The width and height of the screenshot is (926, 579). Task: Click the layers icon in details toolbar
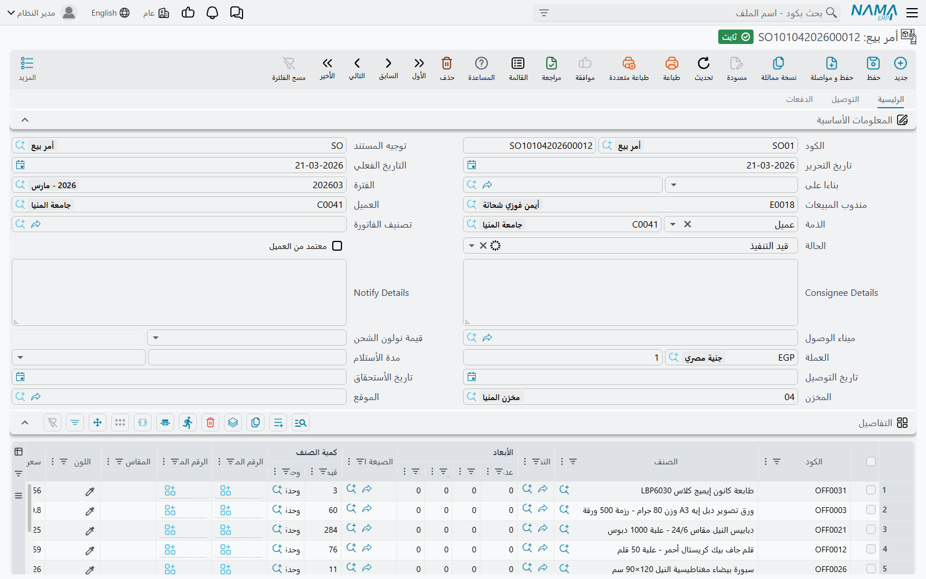(x=233, y=423)
